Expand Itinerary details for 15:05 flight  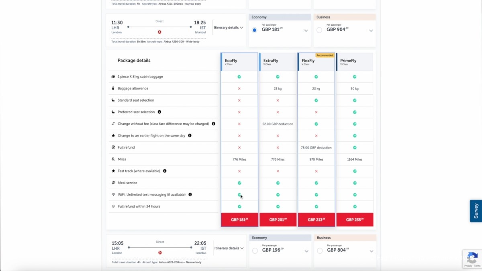(x=229, y=248)
